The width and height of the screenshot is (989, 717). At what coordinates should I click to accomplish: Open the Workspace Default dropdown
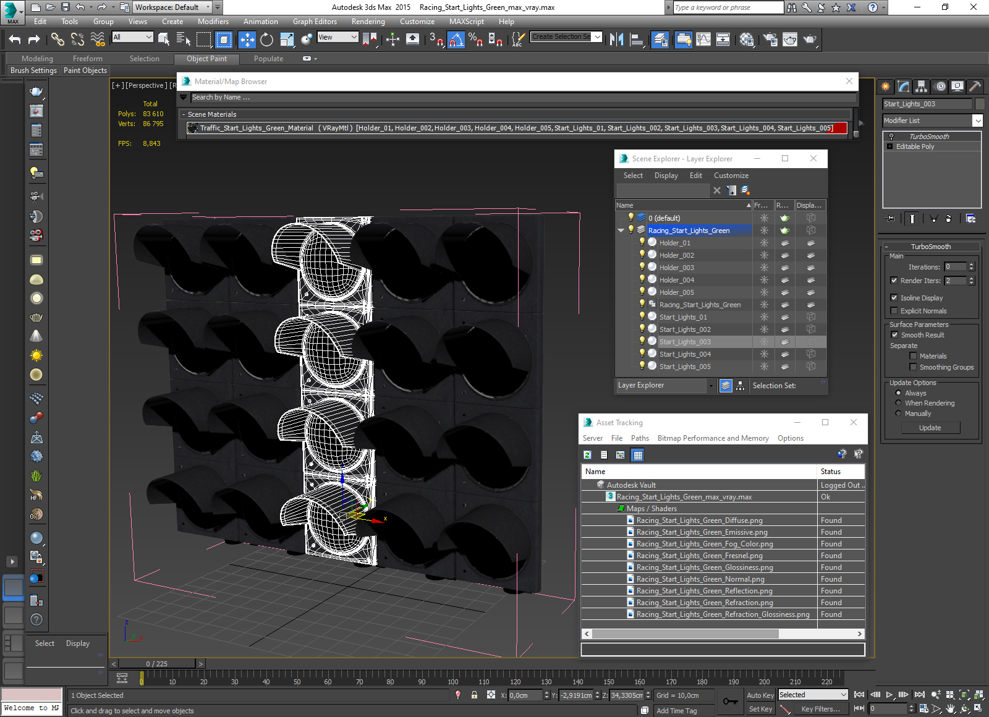click(208, 7)
